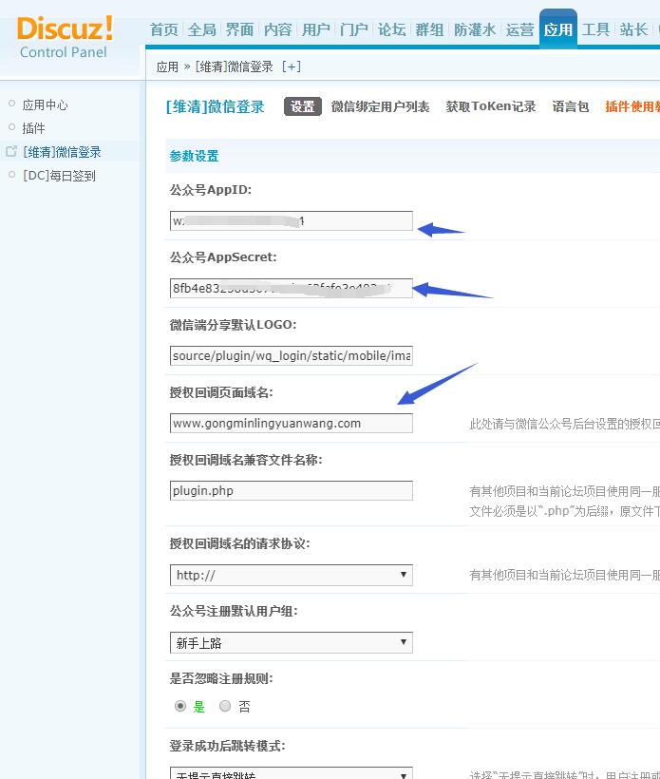Select 否 for 是否忽略注册规则

point(225,706)
